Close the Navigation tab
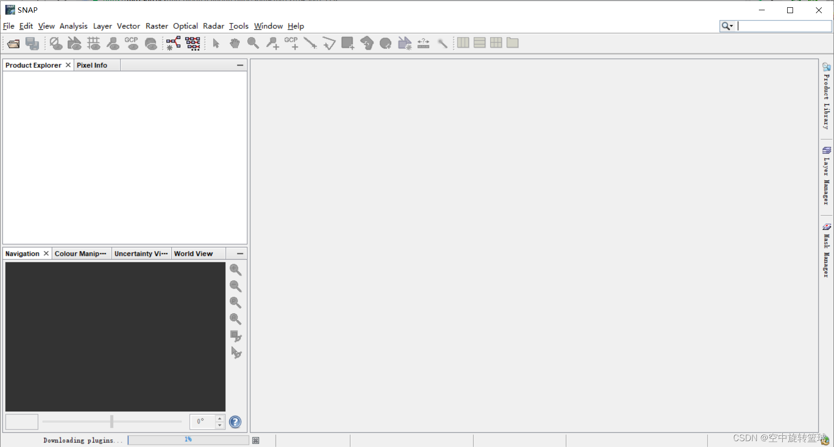Viewport: 834px width, 447px height. click(x=46, y=253)
